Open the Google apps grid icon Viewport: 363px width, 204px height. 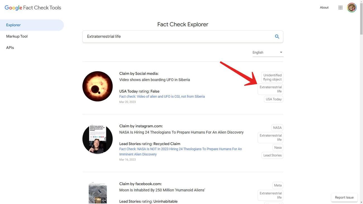(x=340, y=8)
